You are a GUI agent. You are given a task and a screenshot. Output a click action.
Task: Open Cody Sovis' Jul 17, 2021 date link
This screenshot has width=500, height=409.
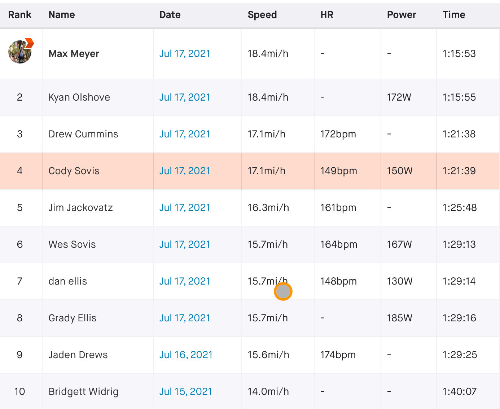pos(184,171)
